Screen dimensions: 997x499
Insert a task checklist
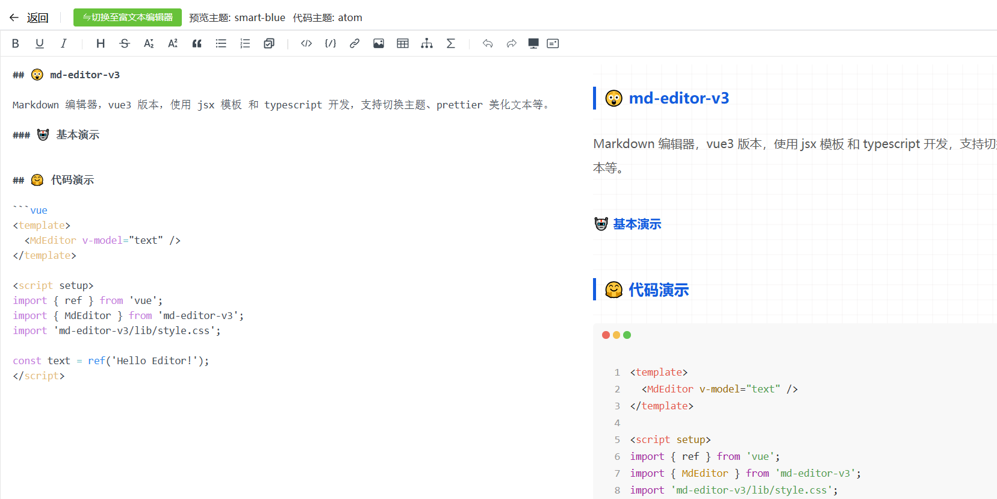(x=269, y=43)
